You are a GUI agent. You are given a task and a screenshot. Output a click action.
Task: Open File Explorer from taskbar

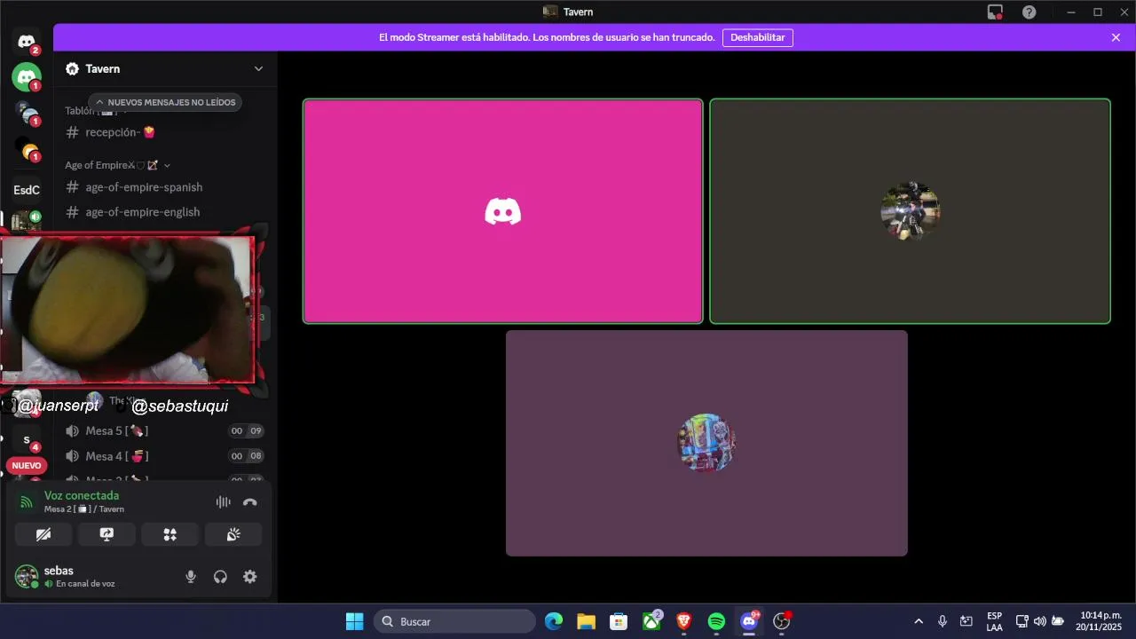pyautogui.click(x=586, y=621)
